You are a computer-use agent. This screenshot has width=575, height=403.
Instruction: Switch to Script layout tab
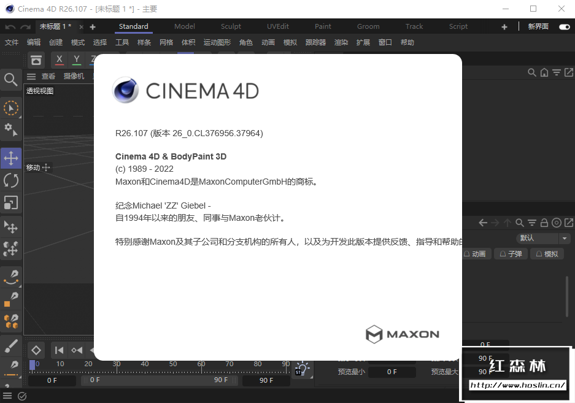(458, 26)
